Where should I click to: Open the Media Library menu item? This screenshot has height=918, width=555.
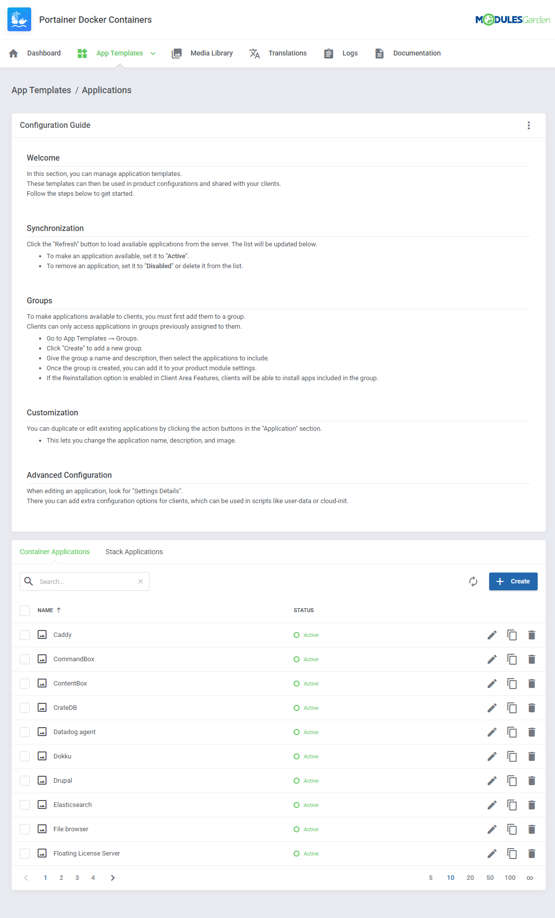pyautogui.click(x=211, y=54)
